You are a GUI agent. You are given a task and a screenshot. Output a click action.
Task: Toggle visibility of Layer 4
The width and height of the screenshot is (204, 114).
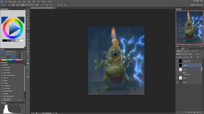(x=177, y=82)
